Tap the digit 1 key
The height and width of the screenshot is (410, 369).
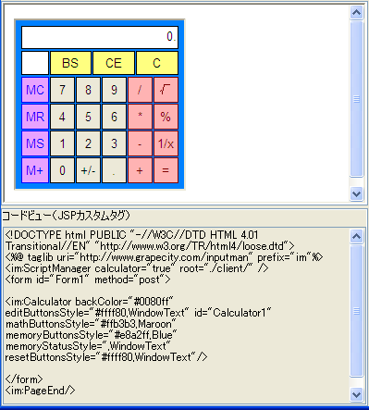pyautogui.click(x=62, y=143)
